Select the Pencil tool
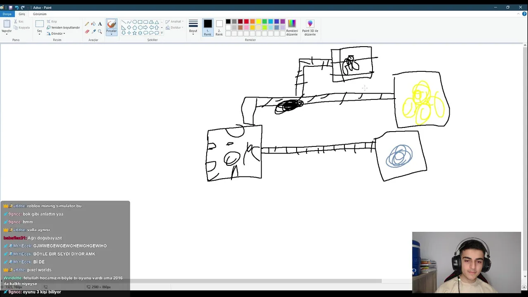 [x=87, y=24]
